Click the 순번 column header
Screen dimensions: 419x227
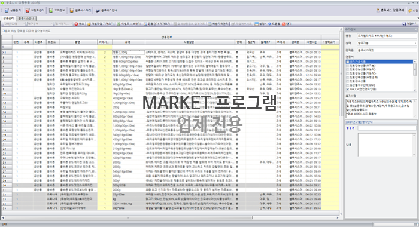pos(17,42)
